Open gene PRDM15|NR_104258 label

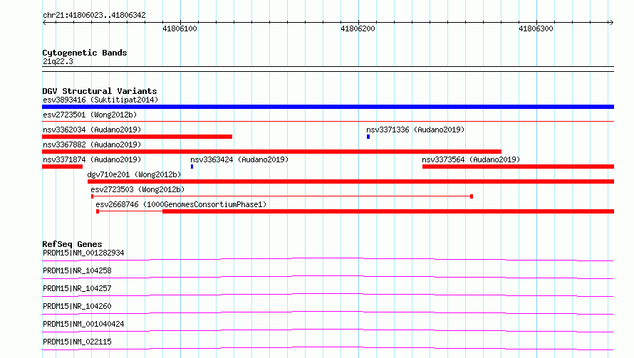[x=77, y=270]
